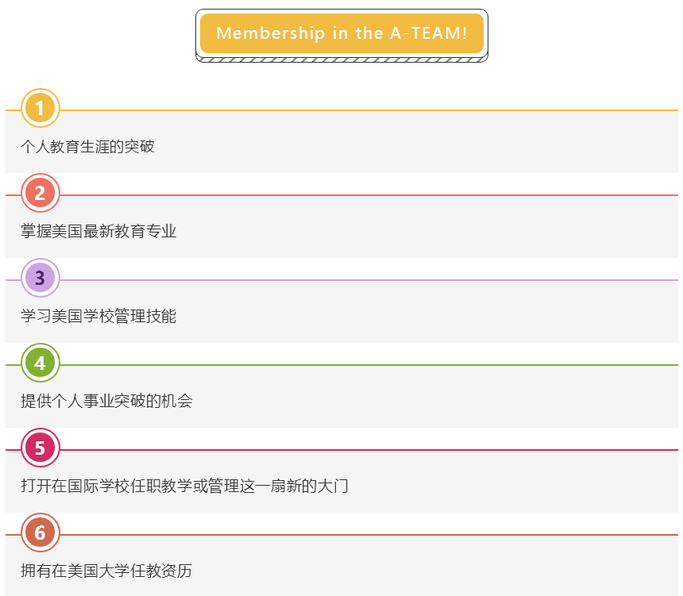
Task: Click the coral number 2 circle icon
Action: point(40,194)
